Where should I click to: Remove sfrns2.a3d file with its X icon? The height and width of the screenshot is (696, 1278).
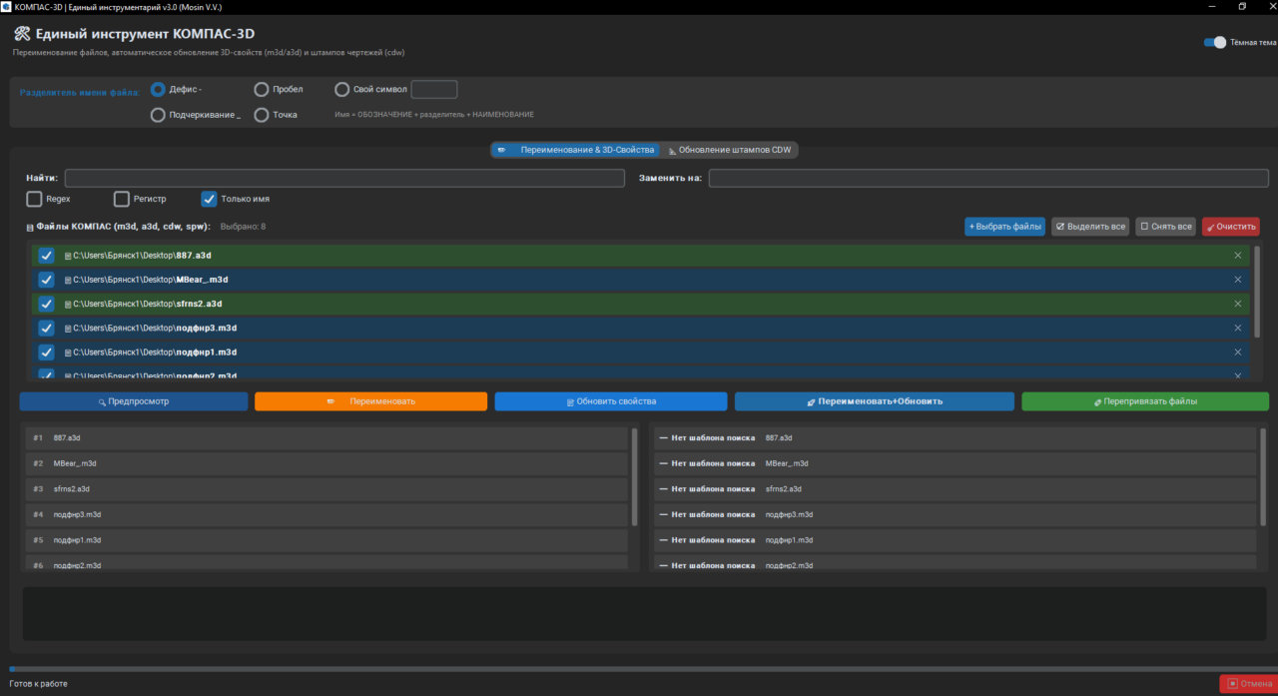(1237, 304)
